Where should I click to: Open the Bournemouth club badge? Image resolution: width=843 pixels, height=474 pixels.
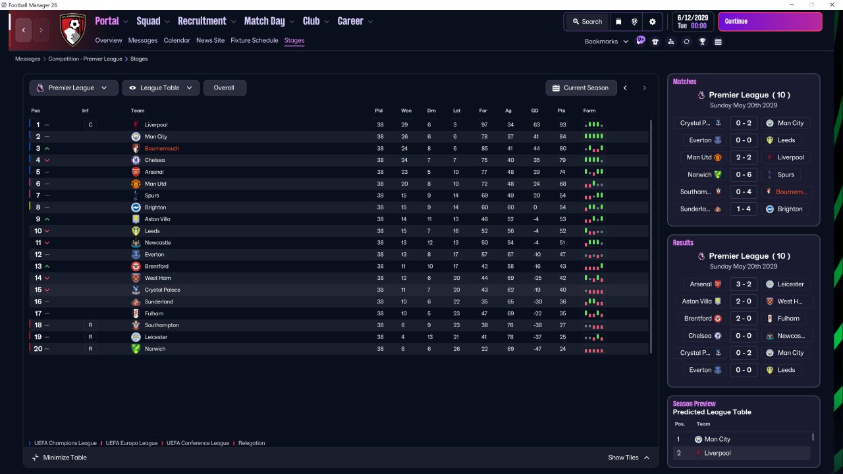(x=72, y=30)
